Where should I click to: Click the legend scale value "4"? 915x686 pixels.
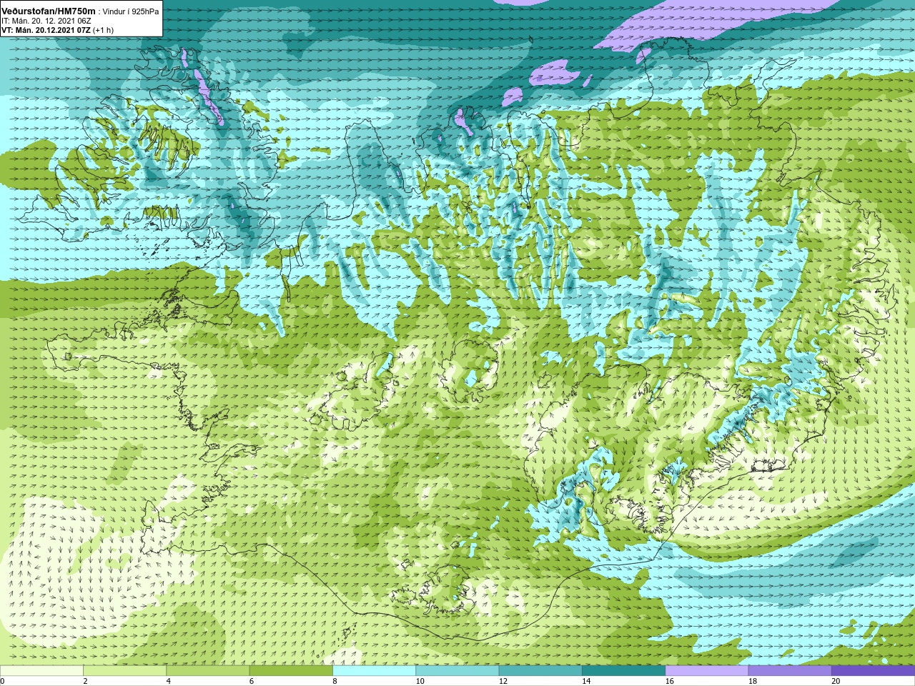(x=169, y=681)
